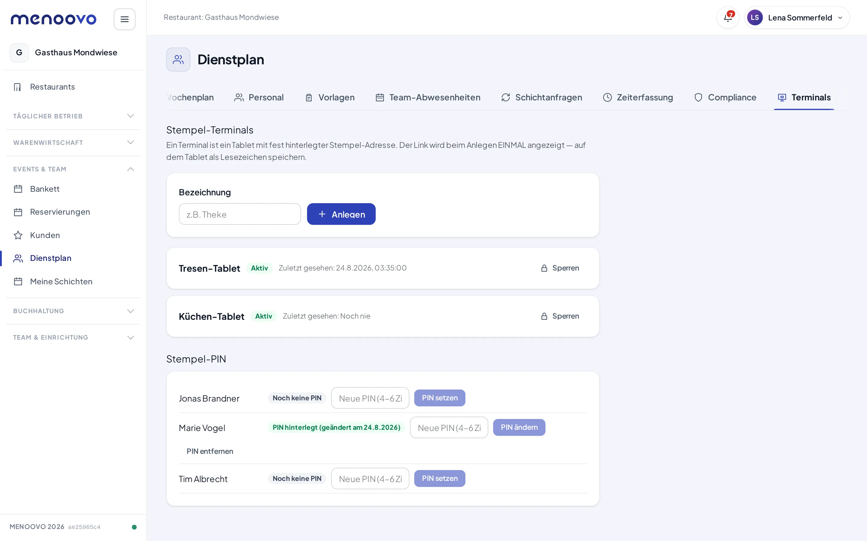Go to the Wochenplan tab
Screen dimensions: 867x541
tap(190, 97)
